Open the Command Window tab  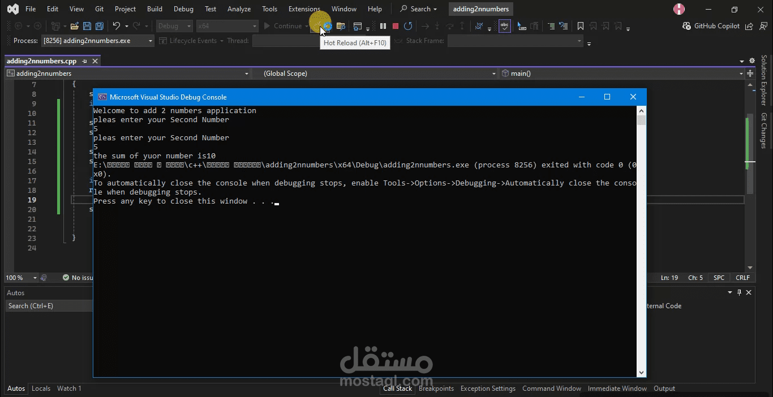point(552,389)
